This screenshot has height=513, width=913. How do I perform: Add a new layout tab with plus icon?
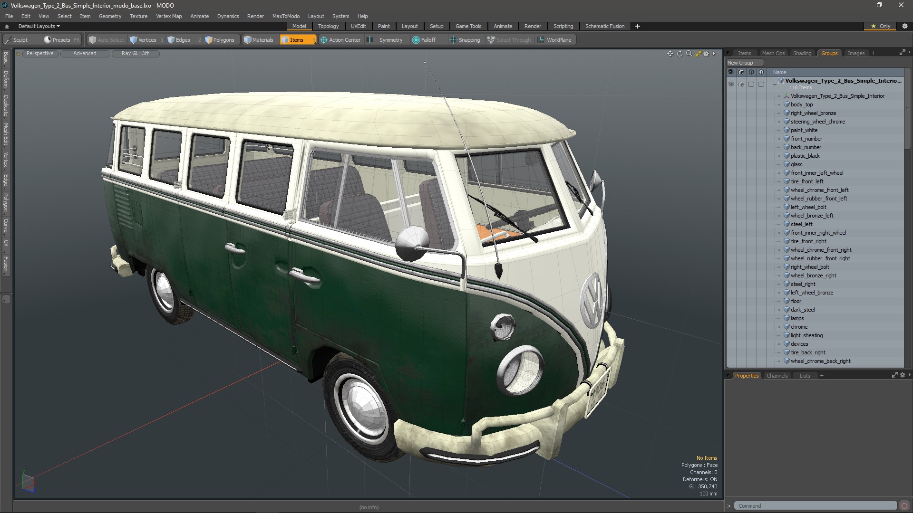(x=638, y=26)
